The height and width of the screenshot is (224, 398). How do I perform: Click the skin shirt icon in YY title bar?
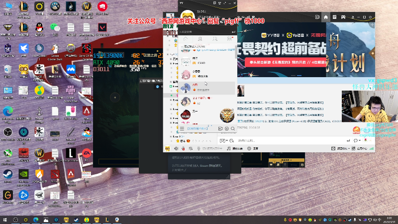coord(219,3)
